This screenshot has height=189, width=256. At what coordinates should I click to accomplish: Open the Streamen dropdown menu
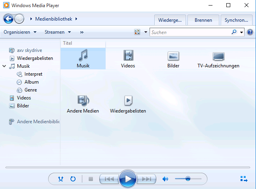pyautogui.click(x=58, y=32)
